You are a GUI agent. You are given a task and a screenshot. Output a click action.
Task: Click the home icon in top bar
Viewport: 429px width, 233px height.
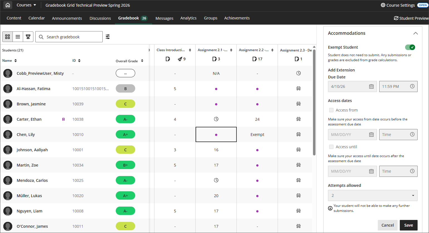tap(8, 5)
